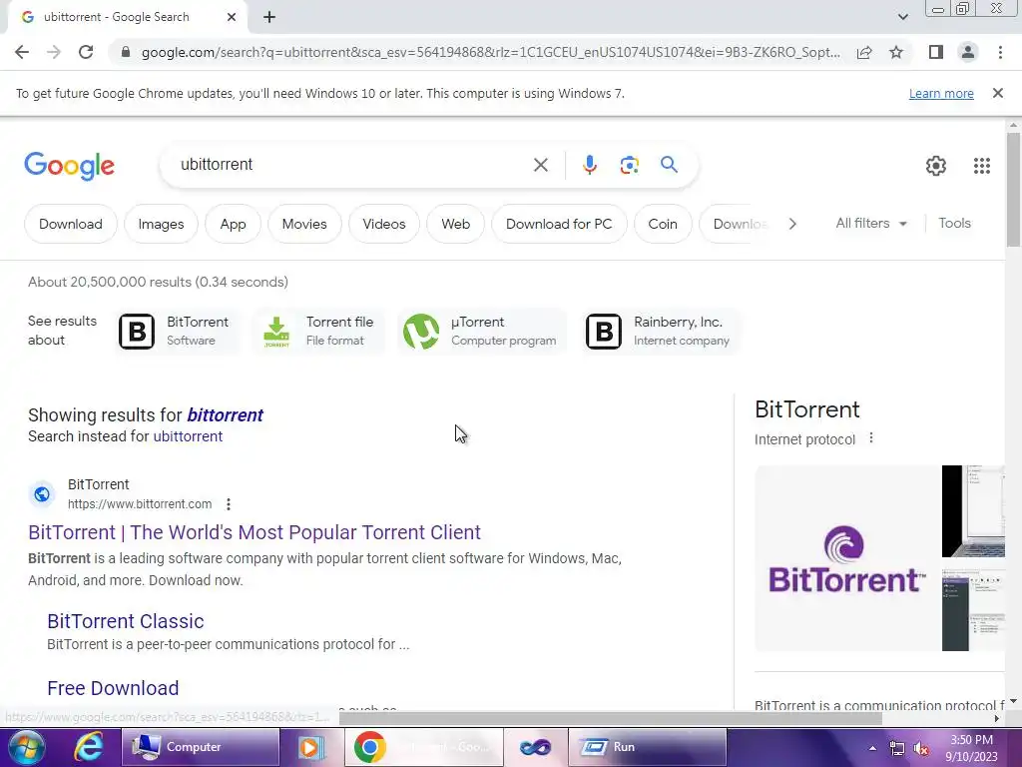Screen dimensions: 1022x767
Task: Open the taskbar clock showing 3:50 PM
Action: tap(971, 748)
